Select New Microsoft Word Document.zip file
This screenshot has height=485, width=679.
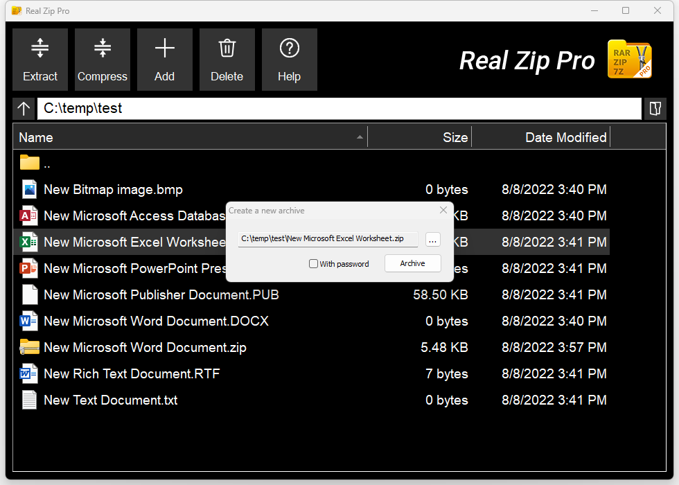145,348
